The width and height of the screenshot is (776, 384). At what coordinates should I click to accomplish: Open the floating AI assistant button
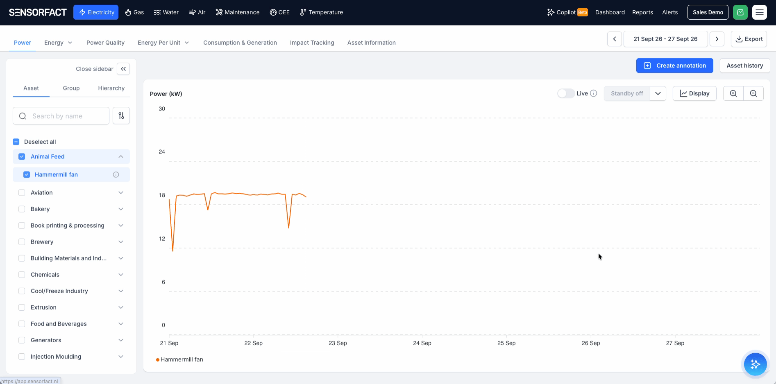coord(755,364)
